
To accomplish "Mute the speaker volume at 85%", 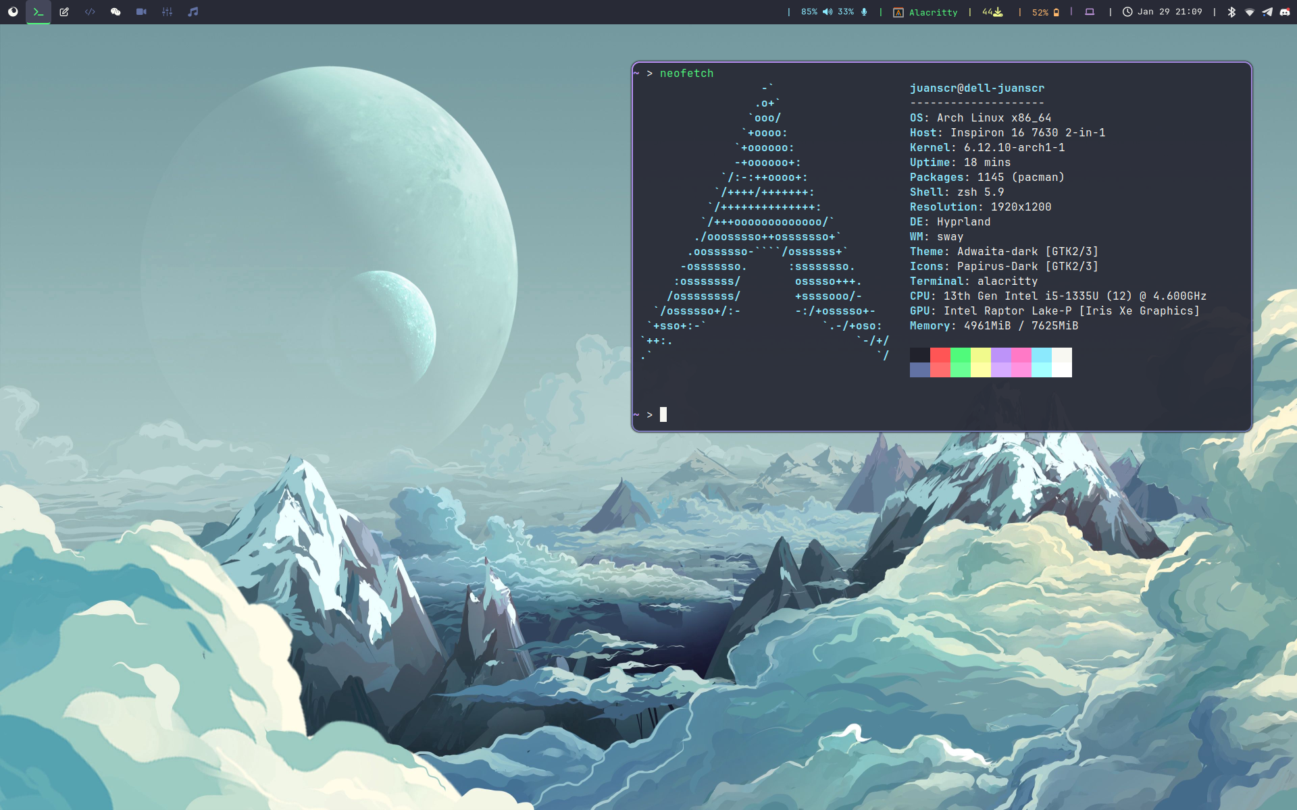I will (x=817, y=12).
